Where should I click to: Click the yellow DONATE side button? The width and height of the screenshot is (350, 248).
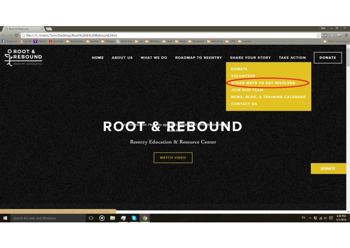click(x=328, y=169)
